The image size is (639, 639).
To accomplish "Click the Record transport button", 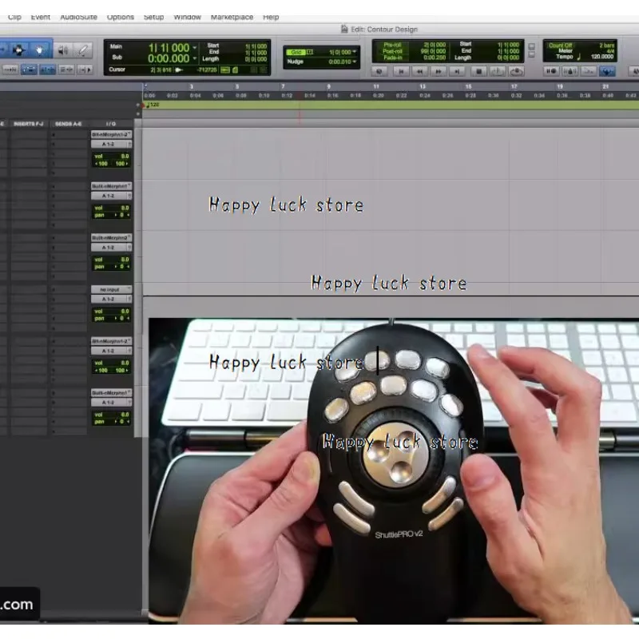I will tap(516, 71).
